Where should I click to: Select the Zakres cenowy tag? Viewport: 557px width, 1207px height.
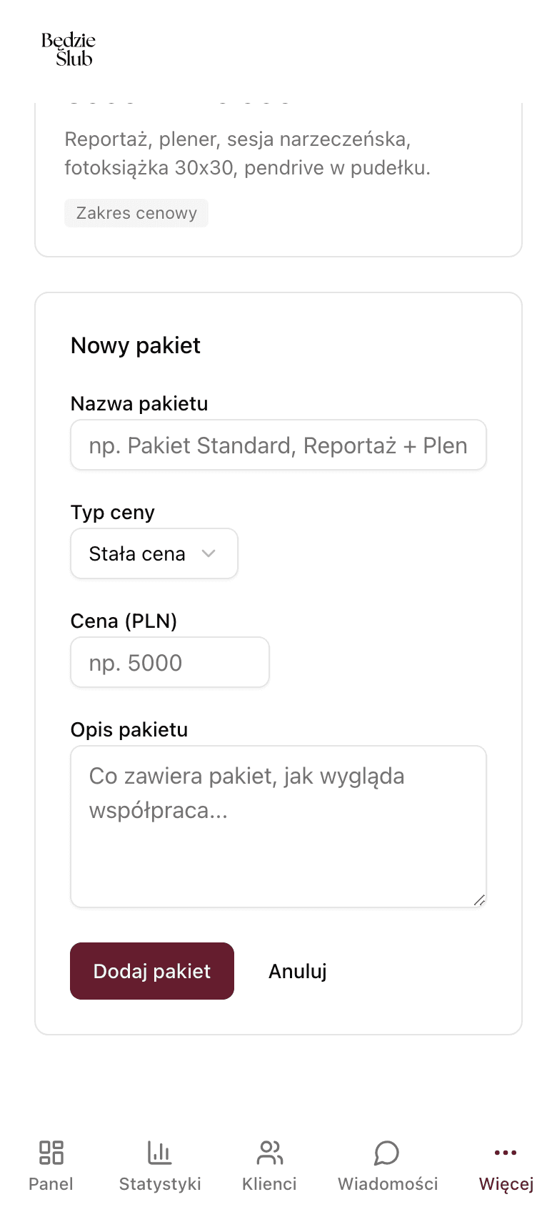coord(136,213)
